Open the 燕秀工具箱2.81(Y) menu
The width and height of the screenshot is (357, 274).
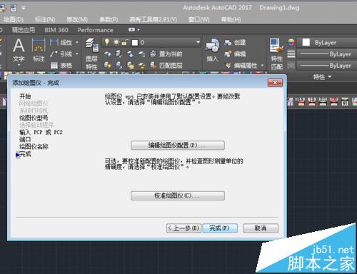coord(153,20)
